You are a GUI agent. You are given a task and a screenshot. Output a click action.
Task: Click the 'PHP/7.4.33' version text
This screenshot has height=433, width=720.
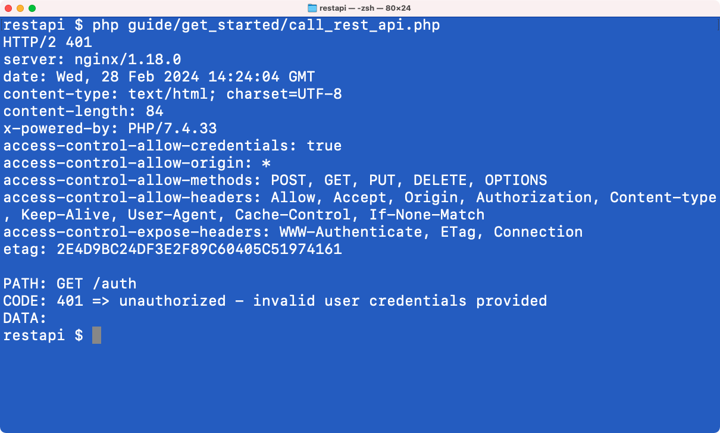[x=173, y=129]
